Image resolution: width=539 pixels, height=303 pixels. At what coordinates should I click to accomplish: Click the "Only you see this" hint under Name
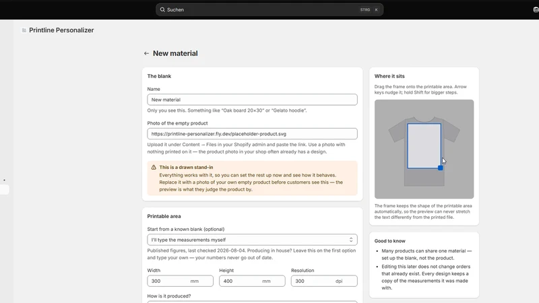(227, 110)
